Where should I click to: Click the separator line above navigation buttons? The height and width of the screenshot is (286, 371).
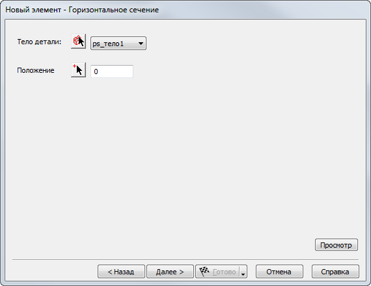point(185,260)
